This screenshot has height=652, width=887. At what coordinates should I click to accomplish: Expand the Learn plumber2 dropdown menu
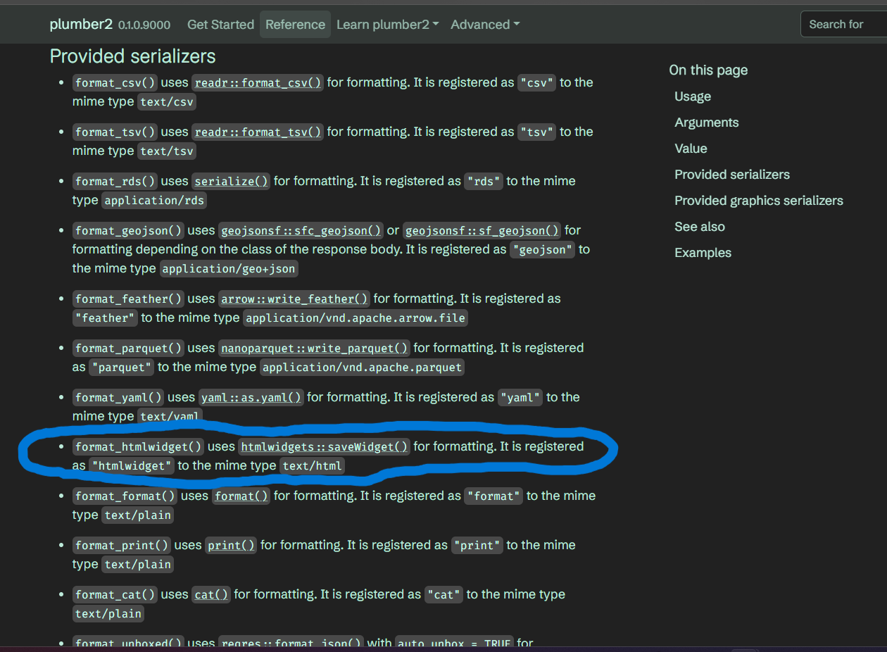[x=387, y=24]
